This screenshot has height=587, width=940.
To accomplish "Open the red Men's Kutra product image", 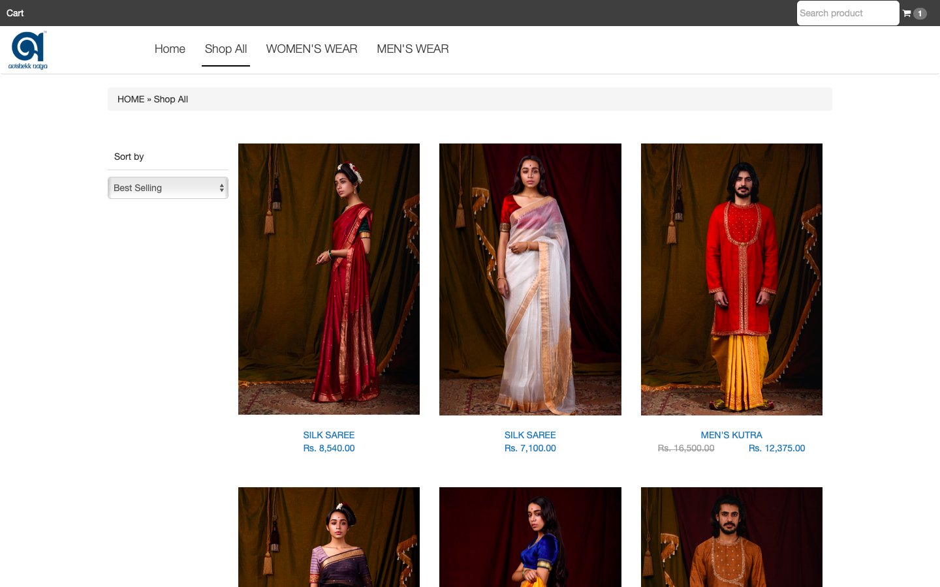I will (731, 279).
